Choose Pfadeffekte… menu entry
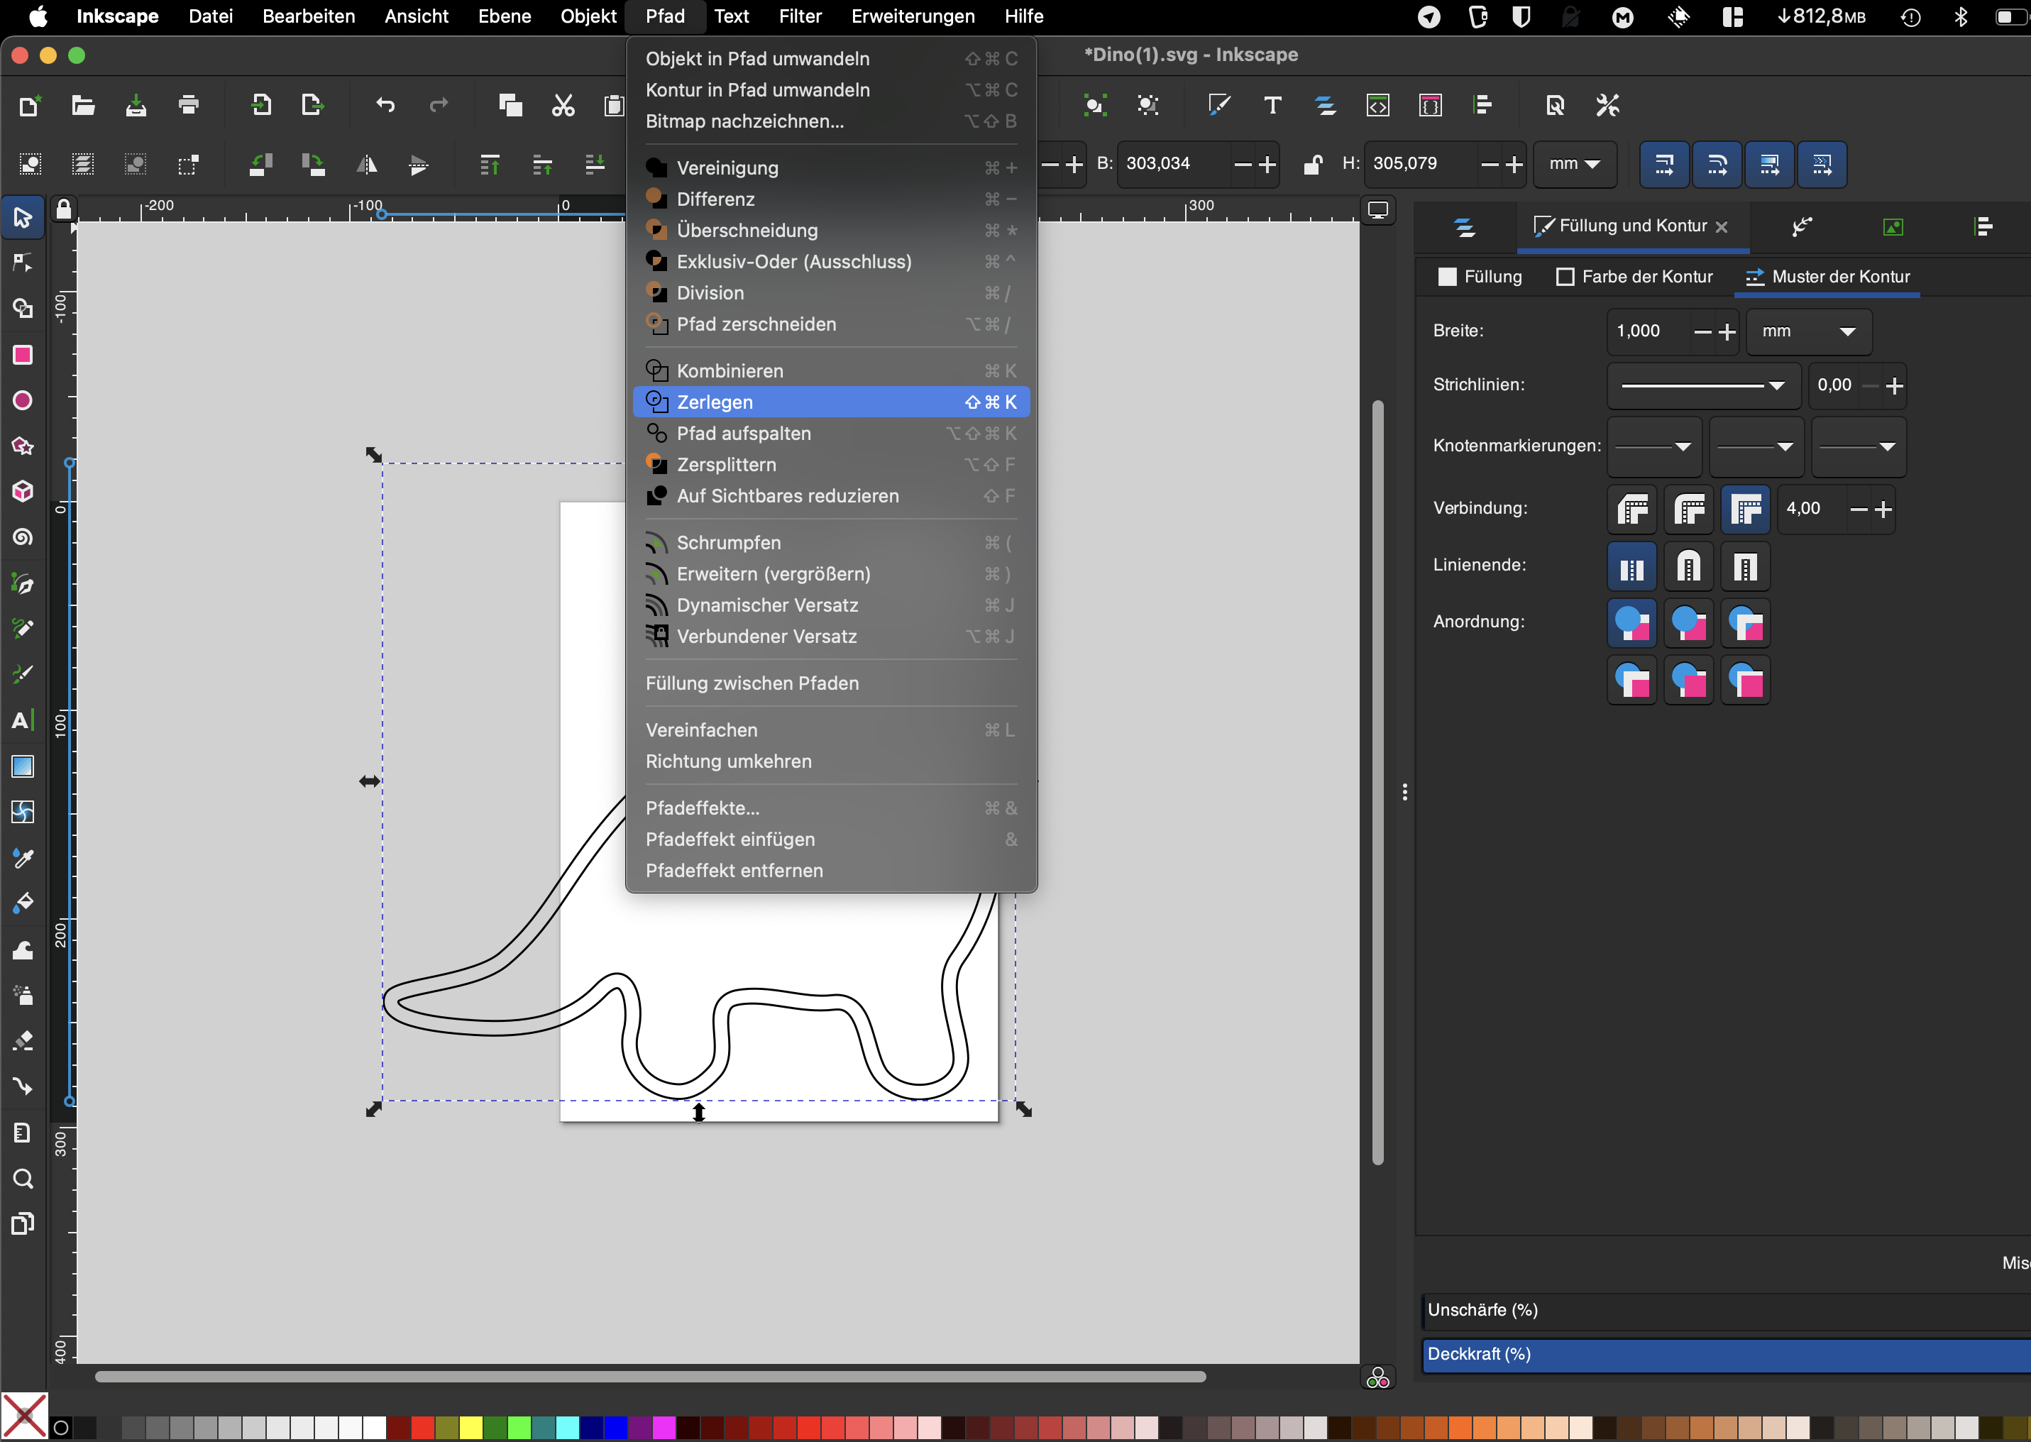The height and width of the screenshot is (1442, 2031). (831, 808)
